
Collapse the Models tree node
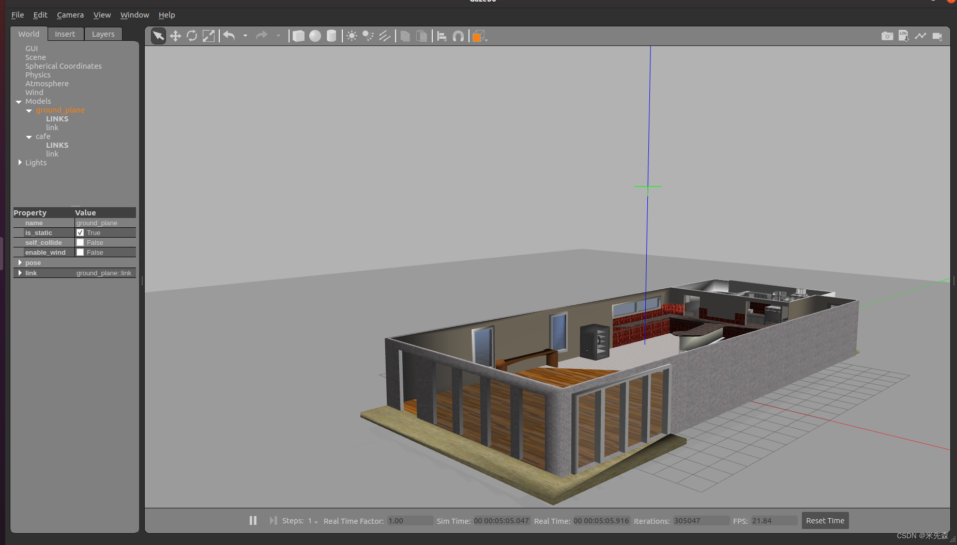point(19,102)
